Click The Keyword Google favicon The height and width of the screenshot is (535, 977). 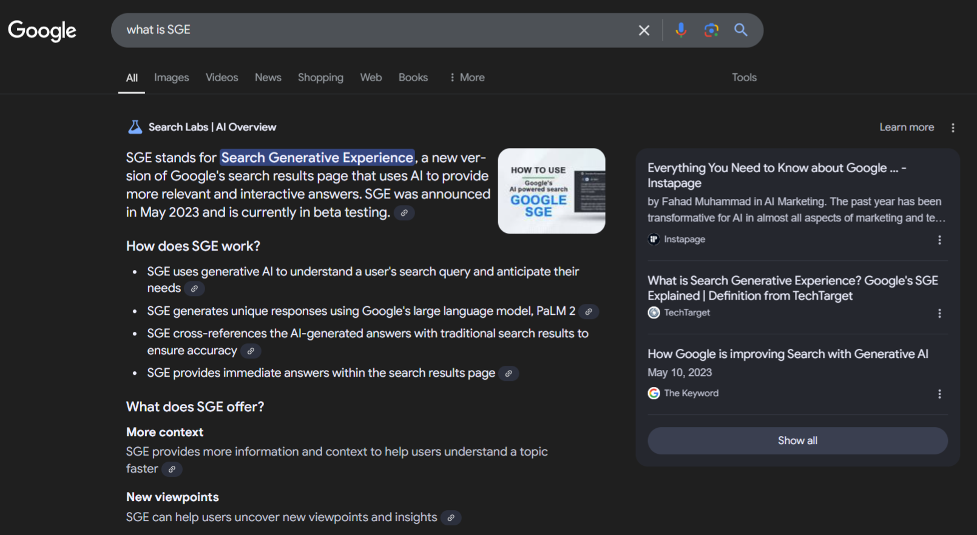pos(654,393)
